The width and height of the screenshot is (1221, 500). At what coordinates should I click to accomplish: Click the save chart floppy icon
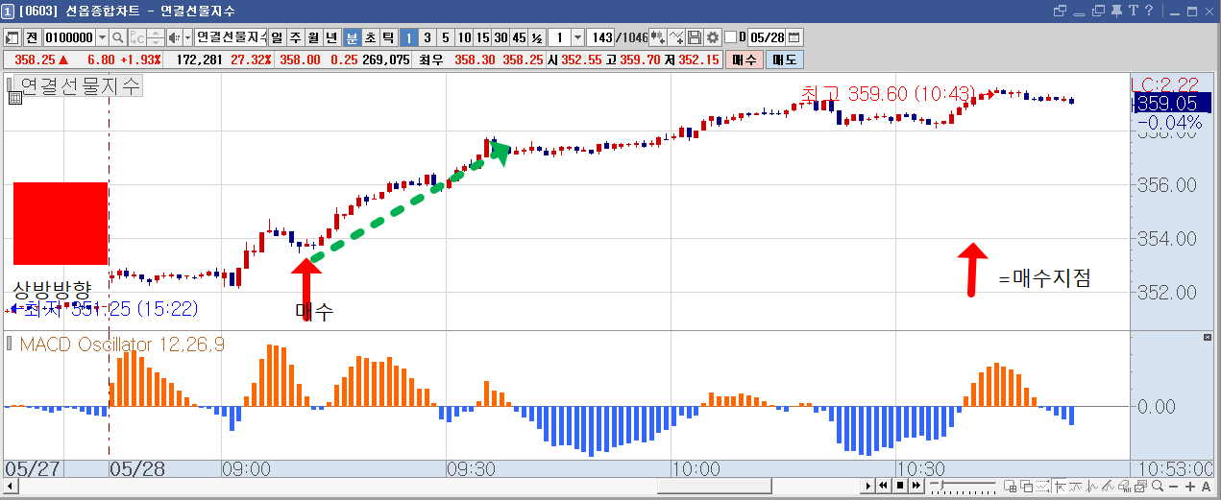(x=695, y=37)
